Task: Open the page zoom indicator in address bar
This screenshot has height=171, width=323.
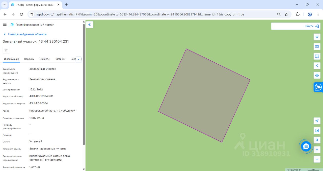Action: pyautogui.click(x=279, y=14)
